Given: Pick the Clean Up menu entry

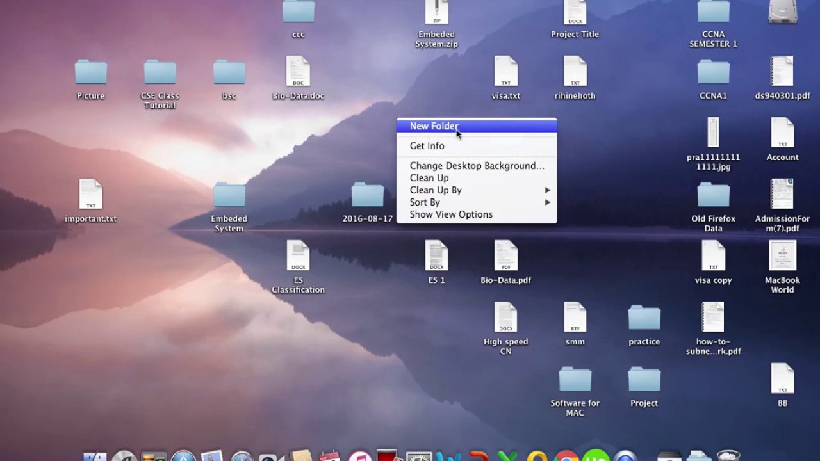Looking at the screenshot, I should point(477,178).
